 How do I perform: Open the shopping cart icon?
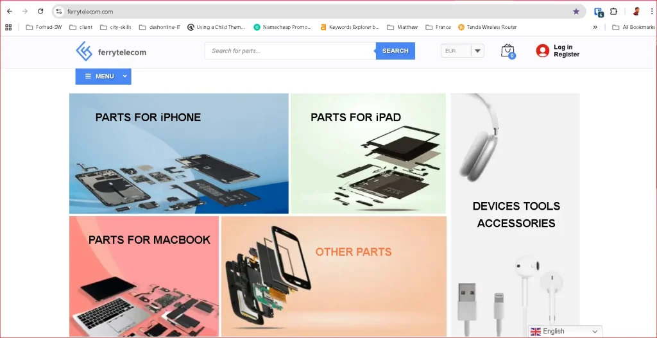pos(508,51)
